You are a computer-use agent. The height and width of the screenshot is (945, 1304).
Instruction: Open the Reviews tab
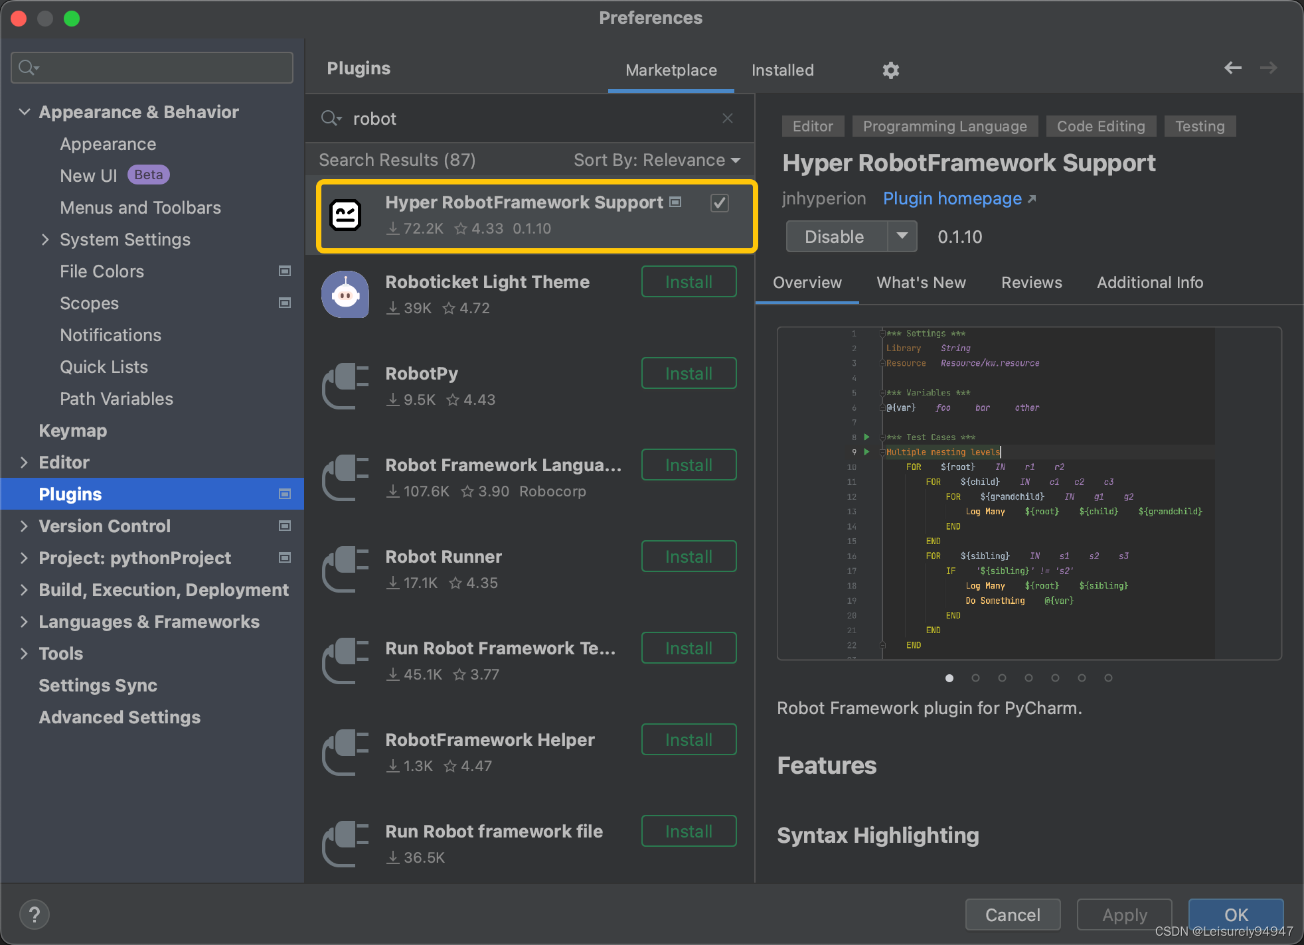pos(1031,283)
